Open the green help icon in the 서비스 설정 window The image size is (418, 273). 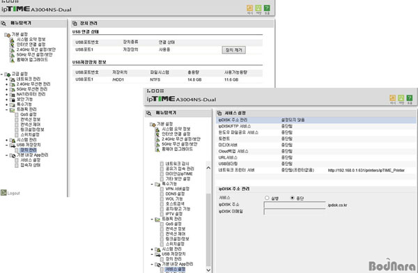pos(410,97)
